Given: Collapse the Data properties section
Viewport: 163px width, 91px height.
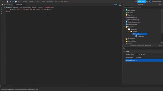Looking at the screenshot, I should [124, 51].
